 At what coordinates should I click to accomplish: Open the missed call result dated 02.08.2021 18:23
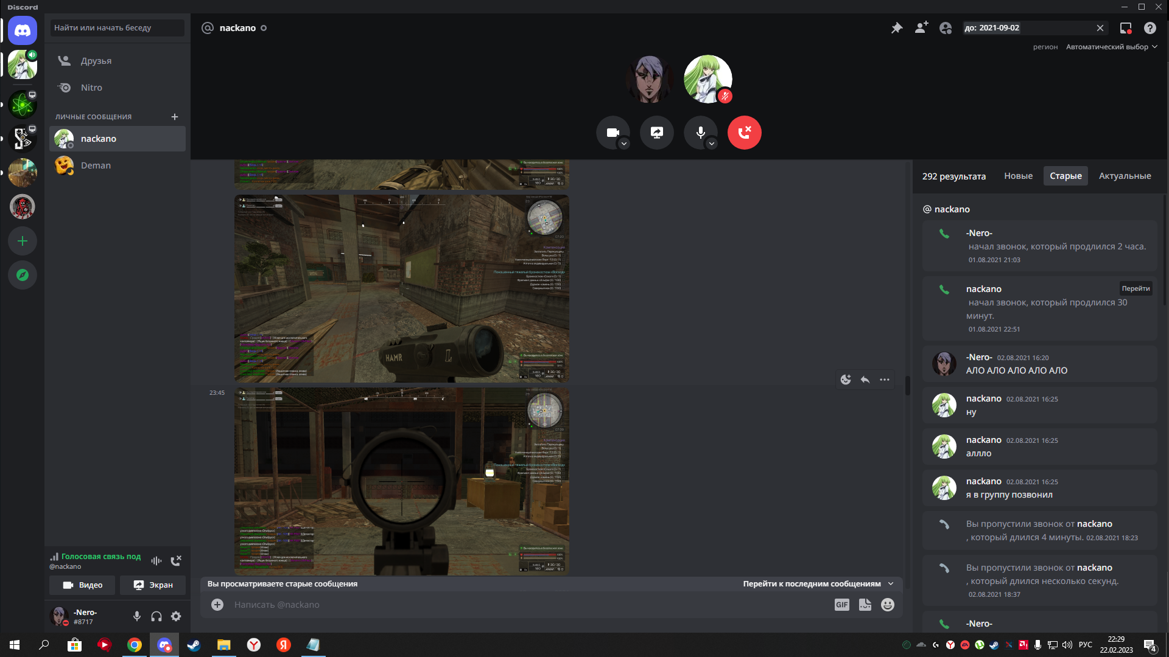tap(1039, 530)
